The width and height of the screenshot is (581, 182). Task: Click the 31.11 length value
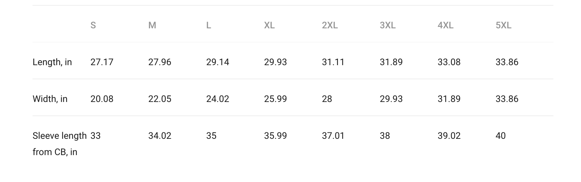tap(333, 62)
